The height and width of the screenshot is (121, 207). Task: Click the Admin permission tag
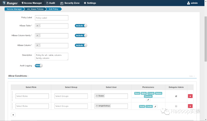pyautogui.click(x=159, y=93)
